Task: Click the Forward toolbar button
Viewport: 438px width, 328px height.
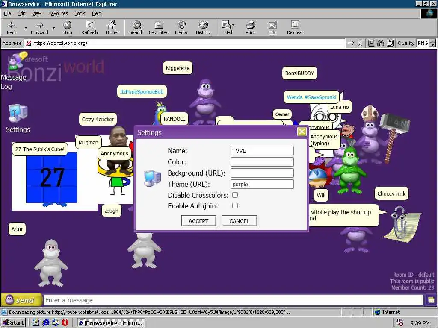Action: click(39, 28)
